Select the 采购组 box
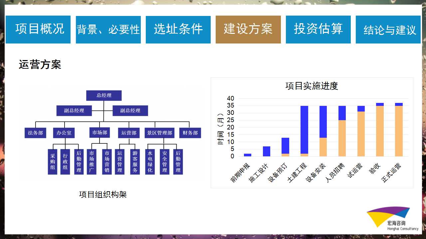 (x=53, y=162)
